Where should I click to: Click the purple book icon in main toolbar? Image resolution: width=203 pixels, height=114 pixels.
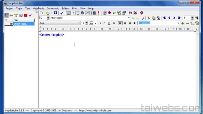[109, 13]
